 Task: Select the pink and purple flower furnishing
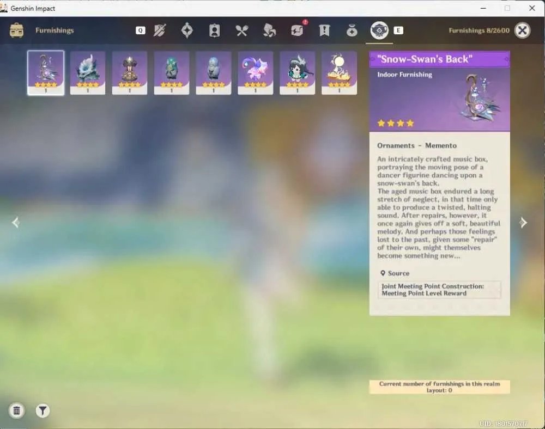click(x=256, y=73)
